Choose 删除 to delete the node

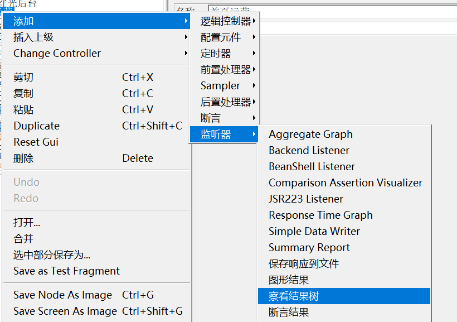(x=23, y=158)
